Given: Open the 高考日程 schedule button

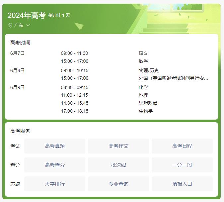Looking at the screenshot, I should 182,146.
